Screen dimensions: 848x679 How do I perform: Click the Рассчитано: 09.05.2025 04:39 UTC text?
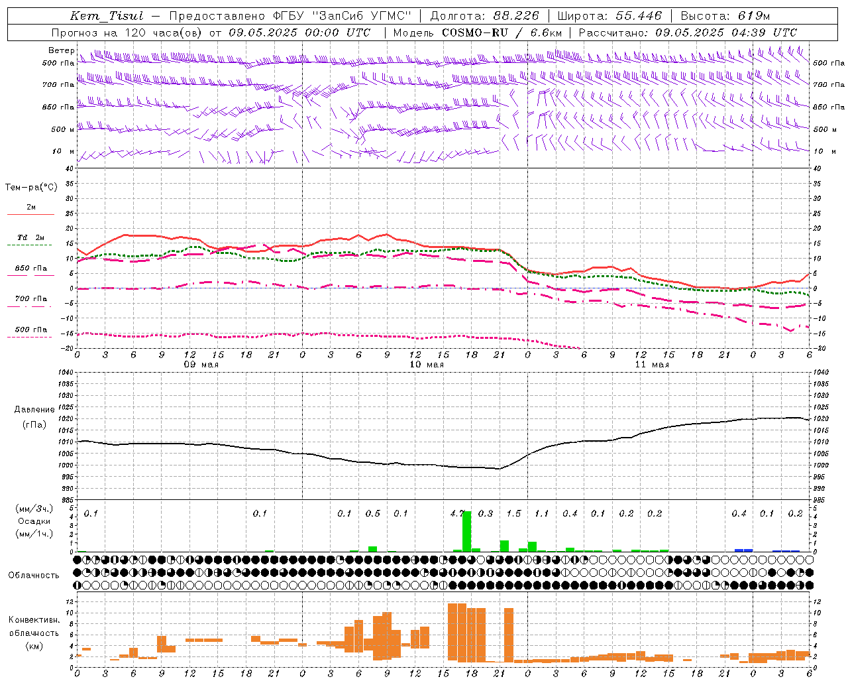[x=688, y=32]
